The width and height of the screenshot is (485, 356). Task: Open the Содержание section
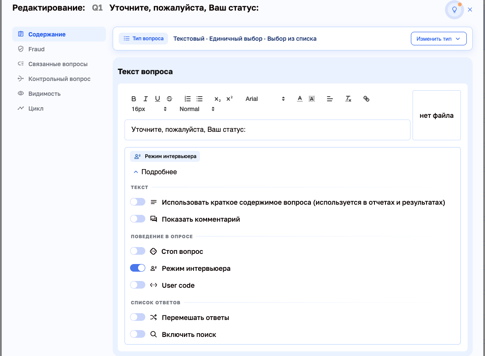click(x=59, y=34)
